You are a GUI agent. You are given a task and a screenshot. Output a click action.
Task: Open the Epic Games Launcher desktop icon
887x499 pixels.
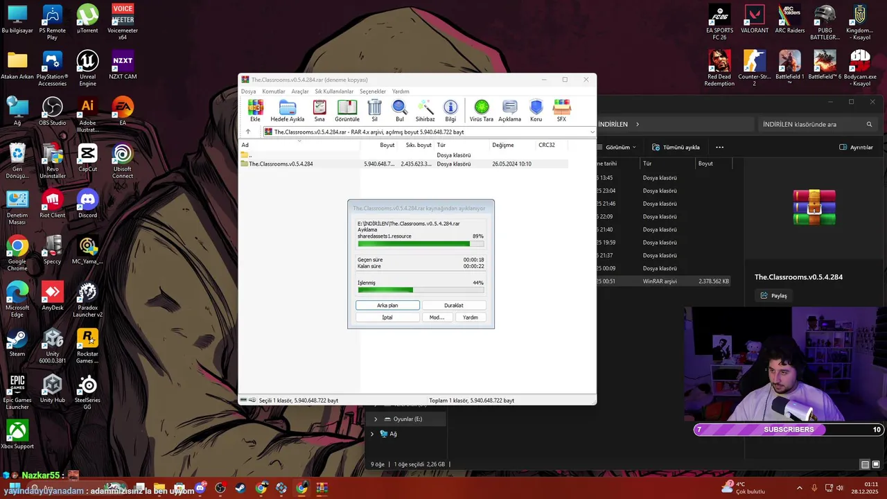point(17,392)
